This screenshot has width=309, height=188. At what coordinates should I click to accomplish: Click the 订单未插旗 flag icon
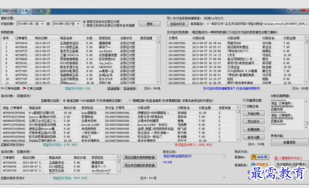[x=2, y=89]
